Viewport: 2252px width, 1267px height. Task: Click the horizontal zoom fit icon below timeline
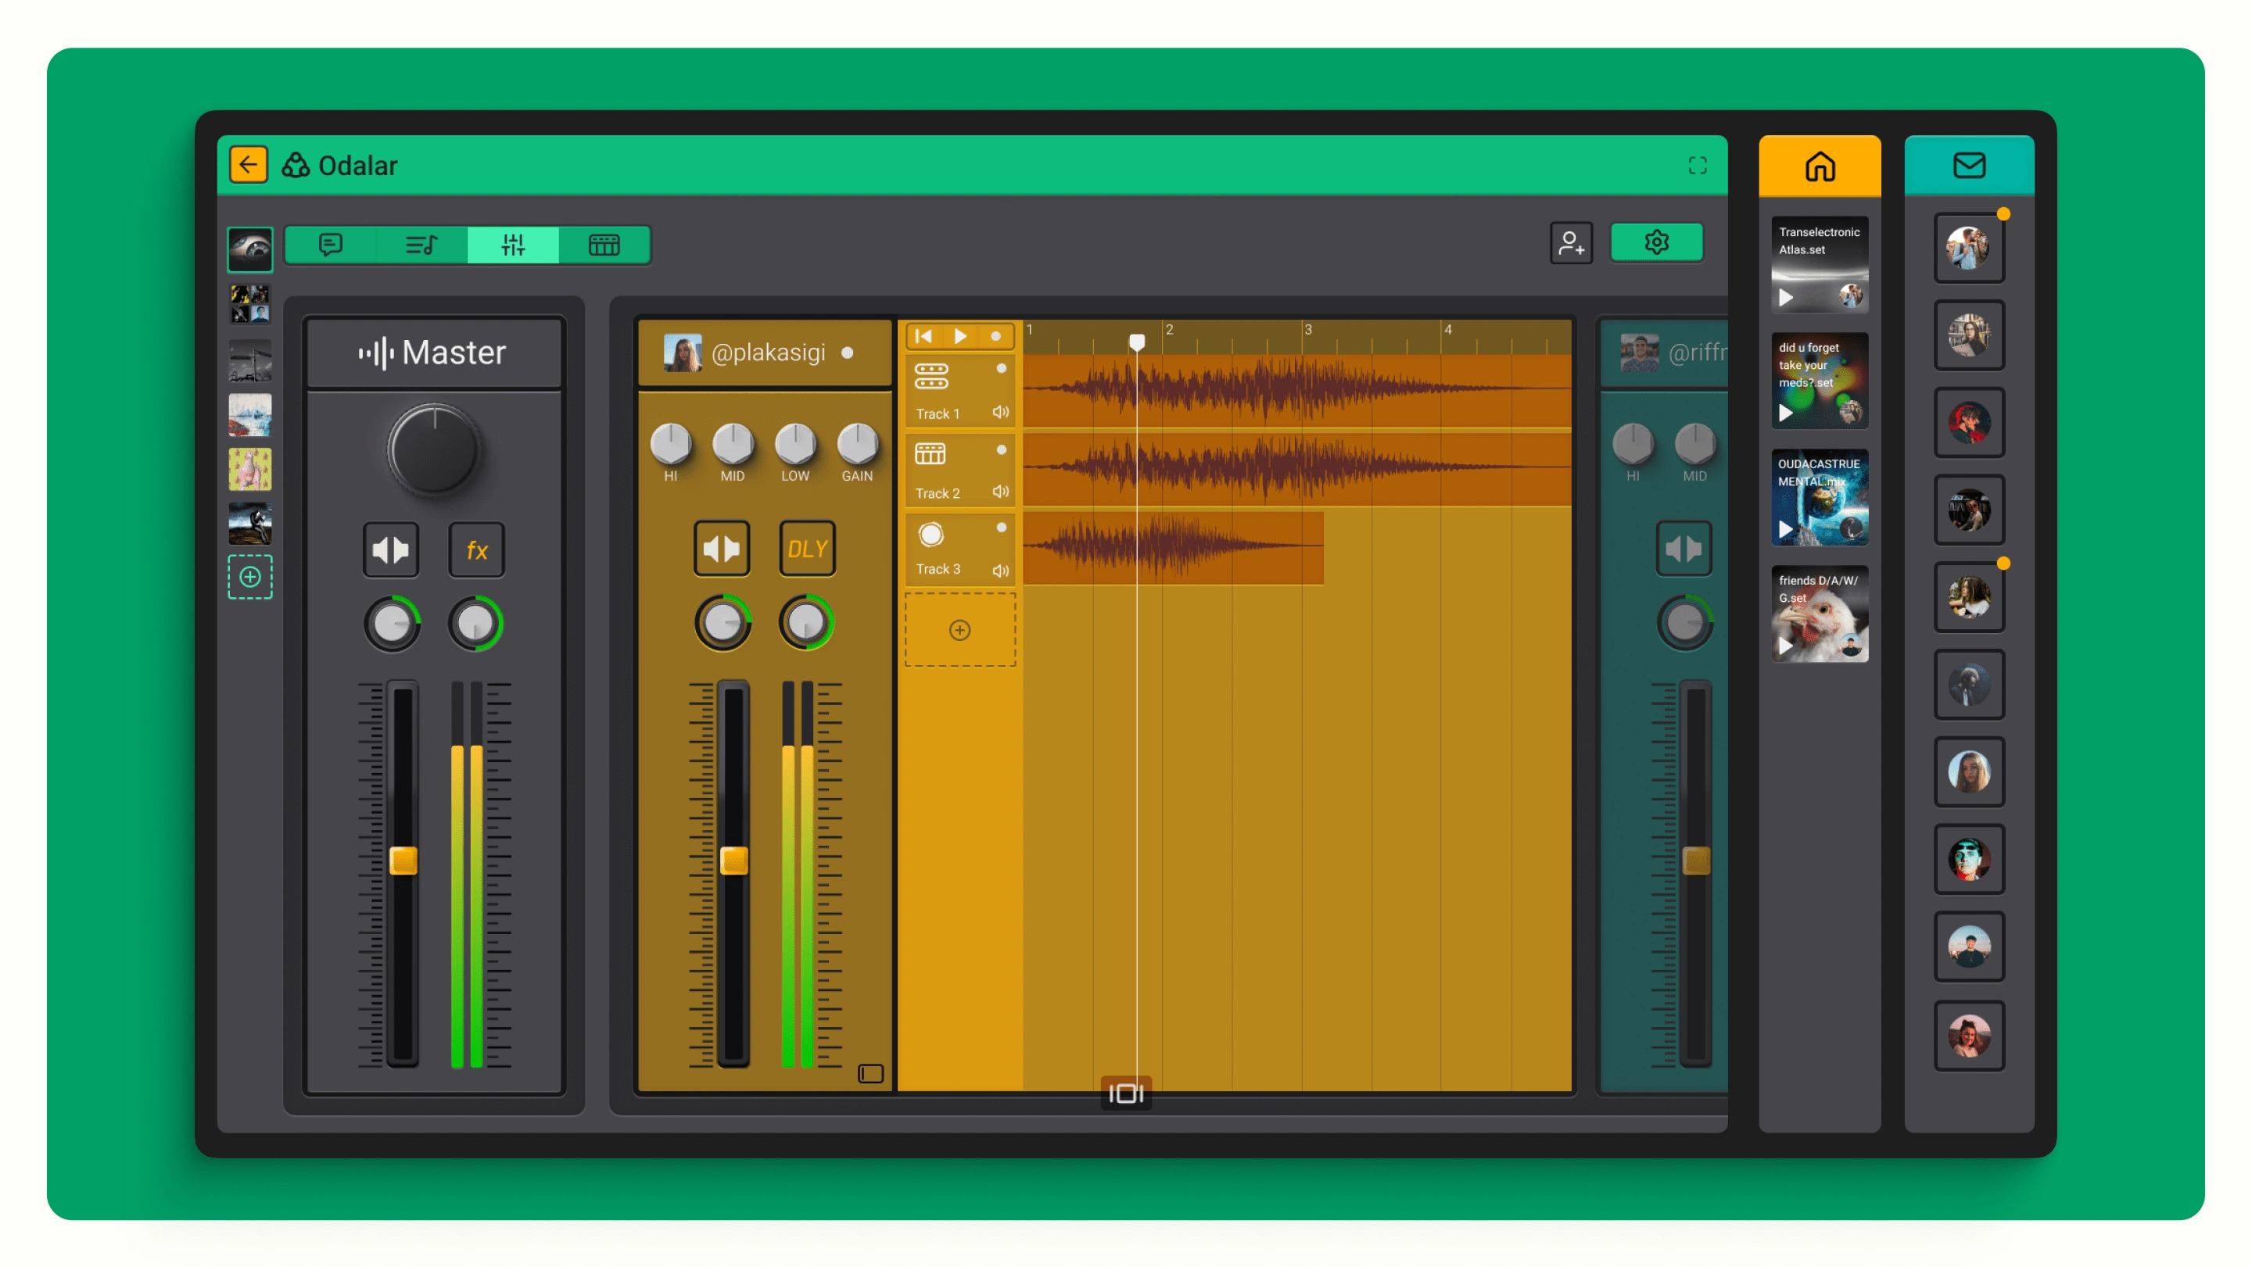click(1126, 1093)
